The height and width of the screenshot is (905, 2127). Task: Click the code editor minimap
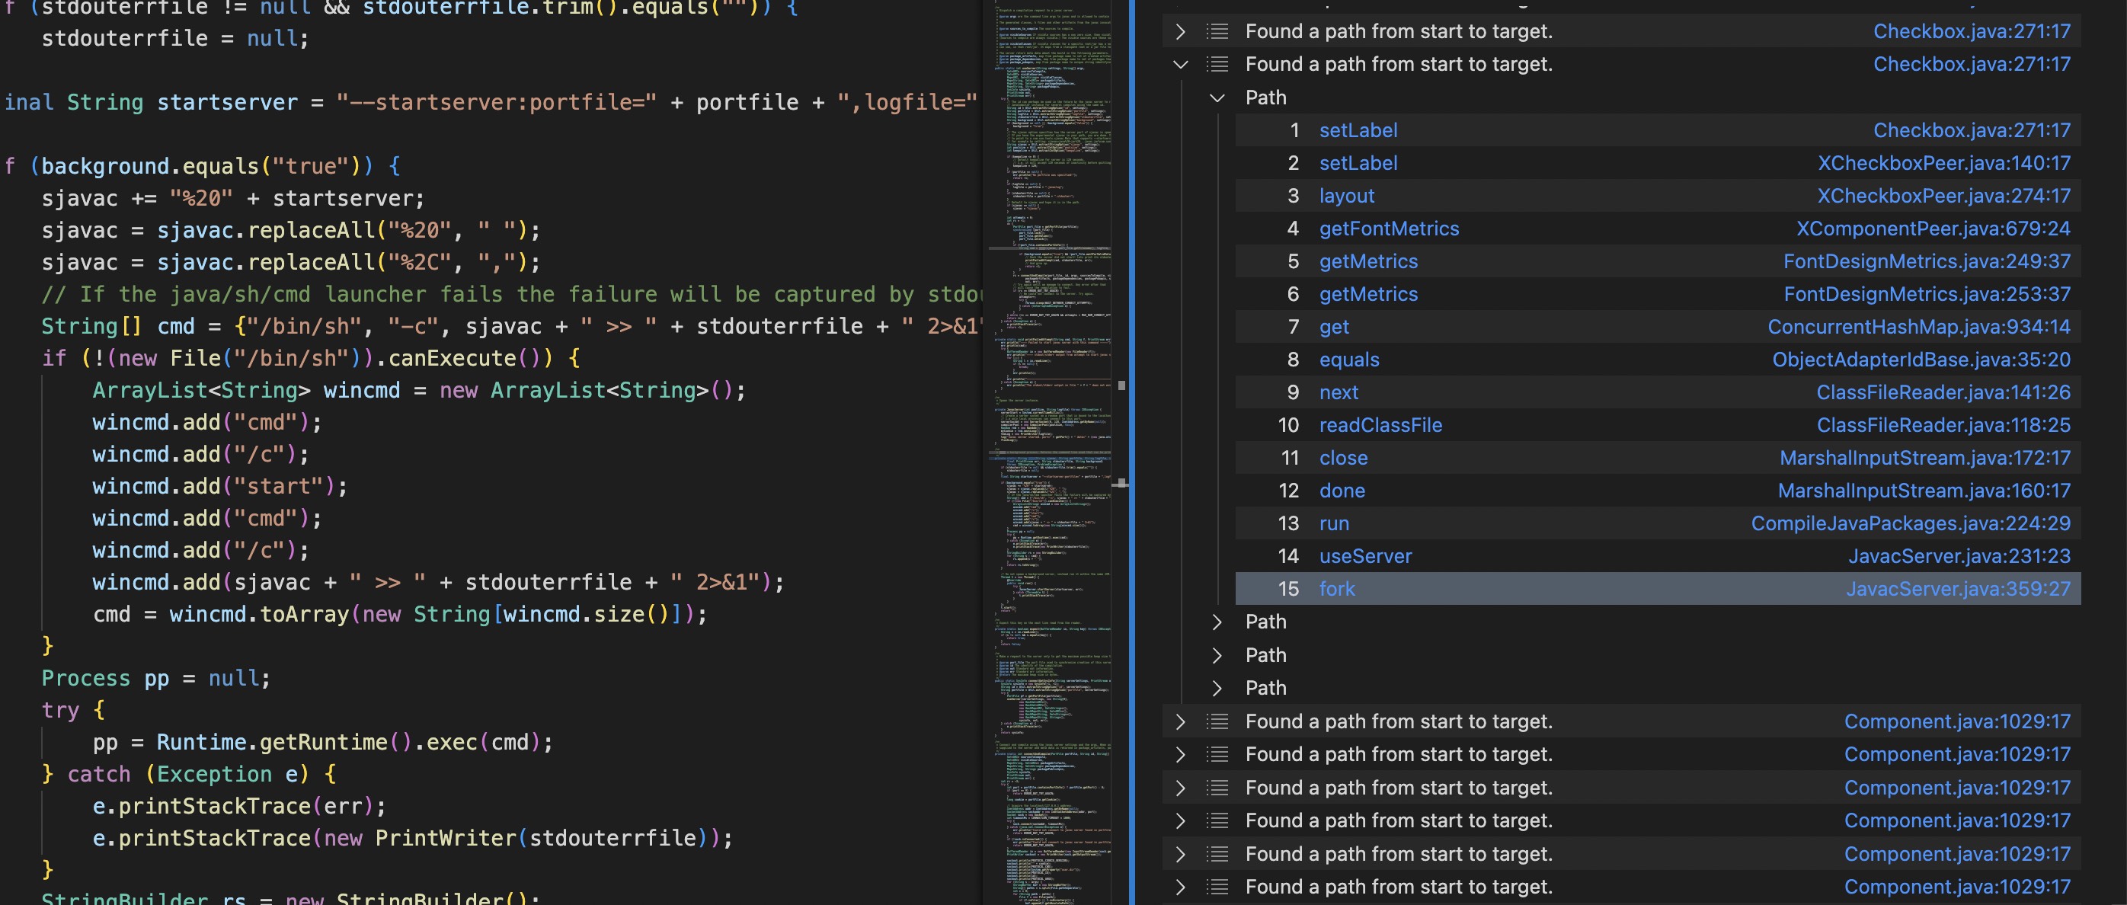coord(1051,452)
